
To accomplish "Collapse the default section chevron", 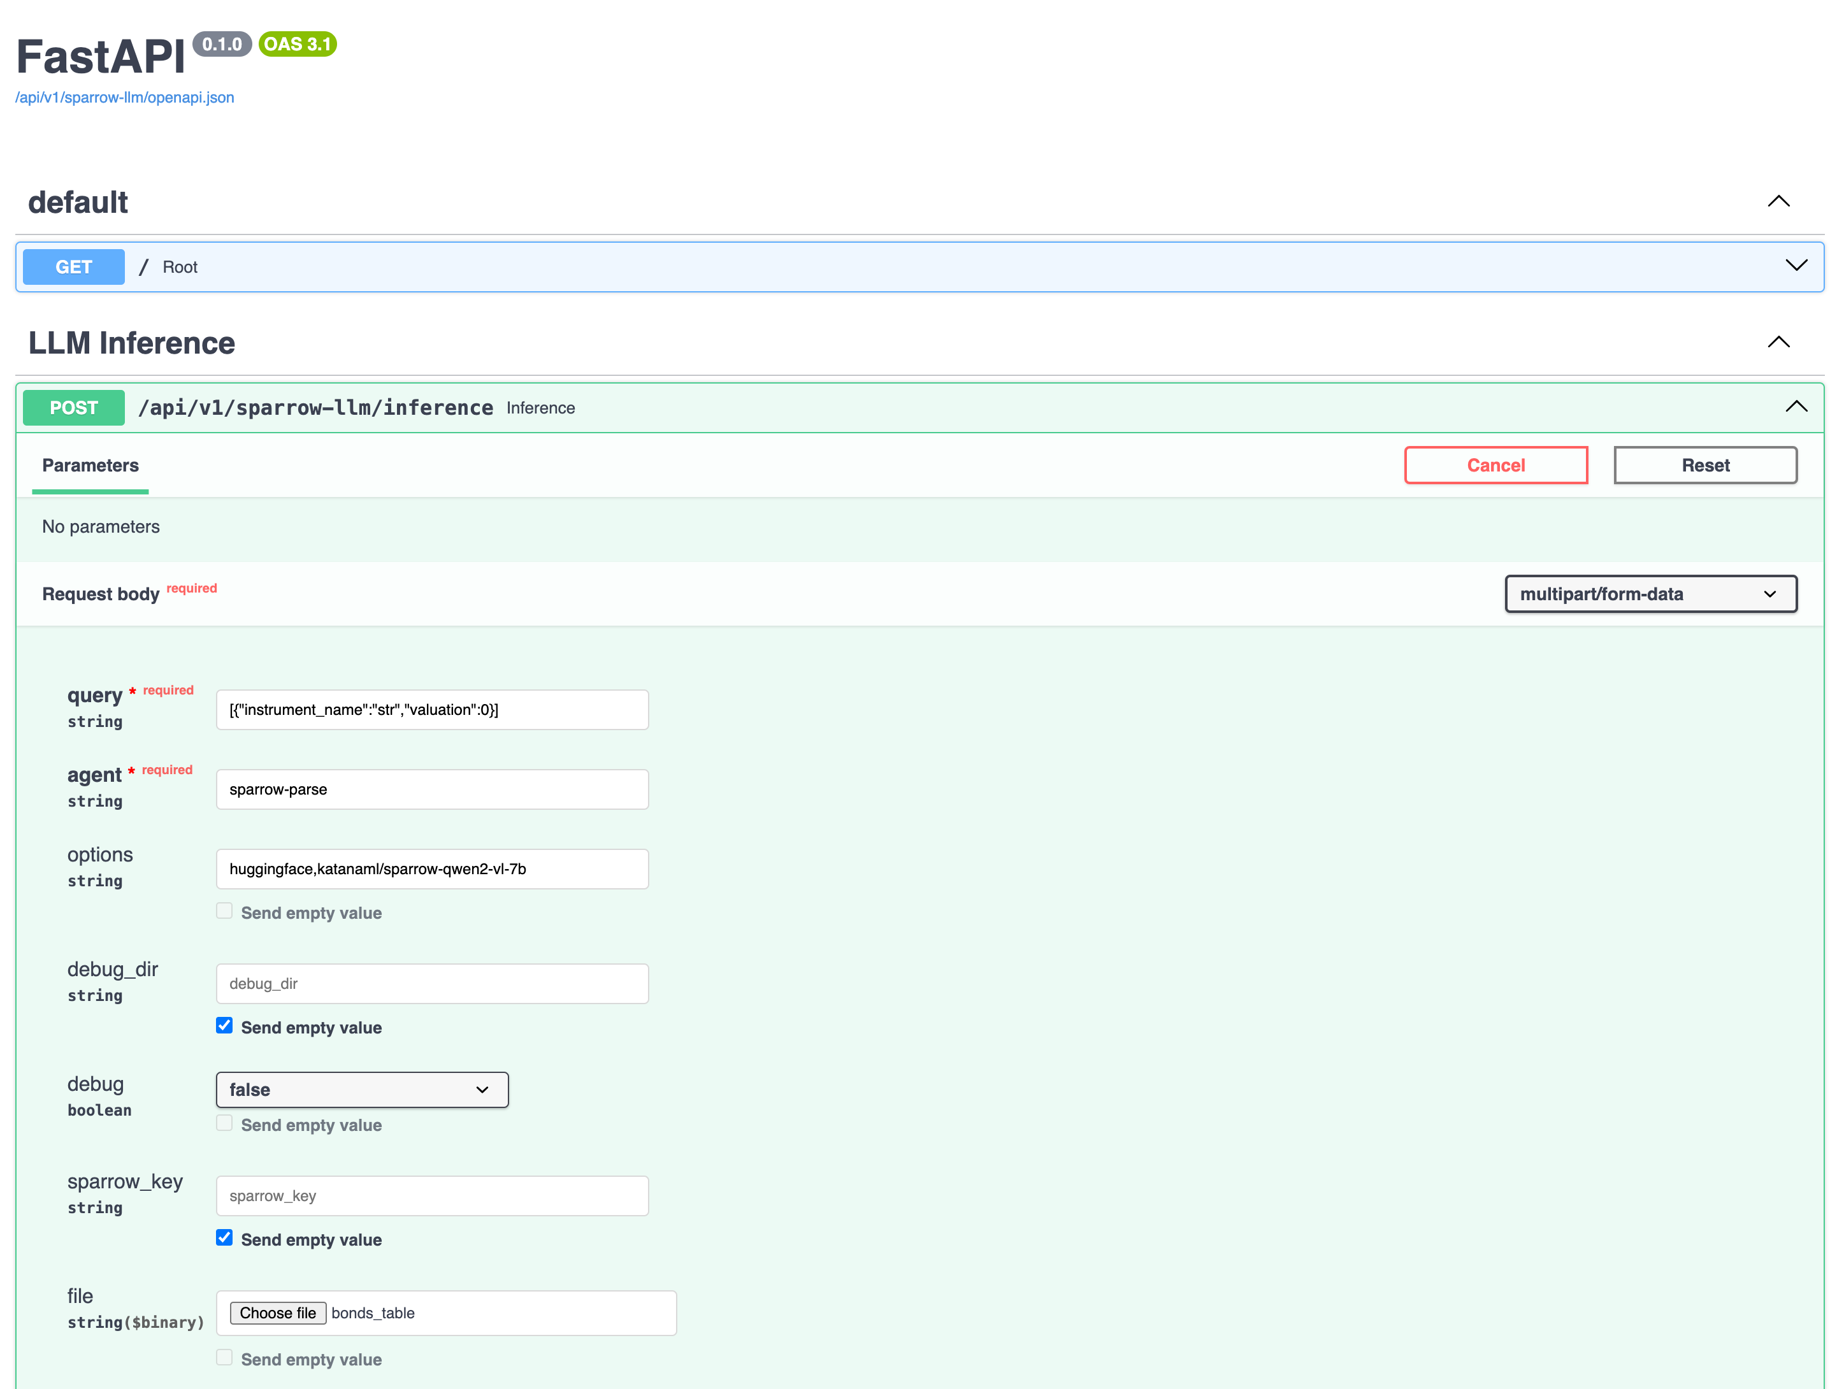I will pos(1778,202).
